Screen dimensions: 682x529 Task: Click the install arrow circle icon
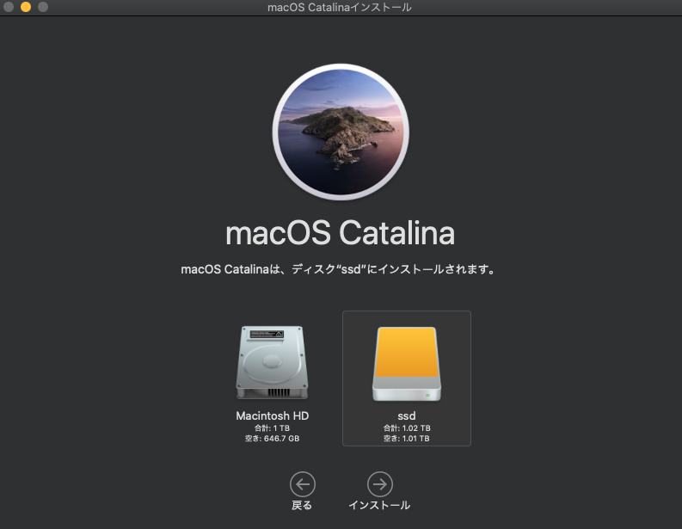pyautogui.click(x=380, y=483)
